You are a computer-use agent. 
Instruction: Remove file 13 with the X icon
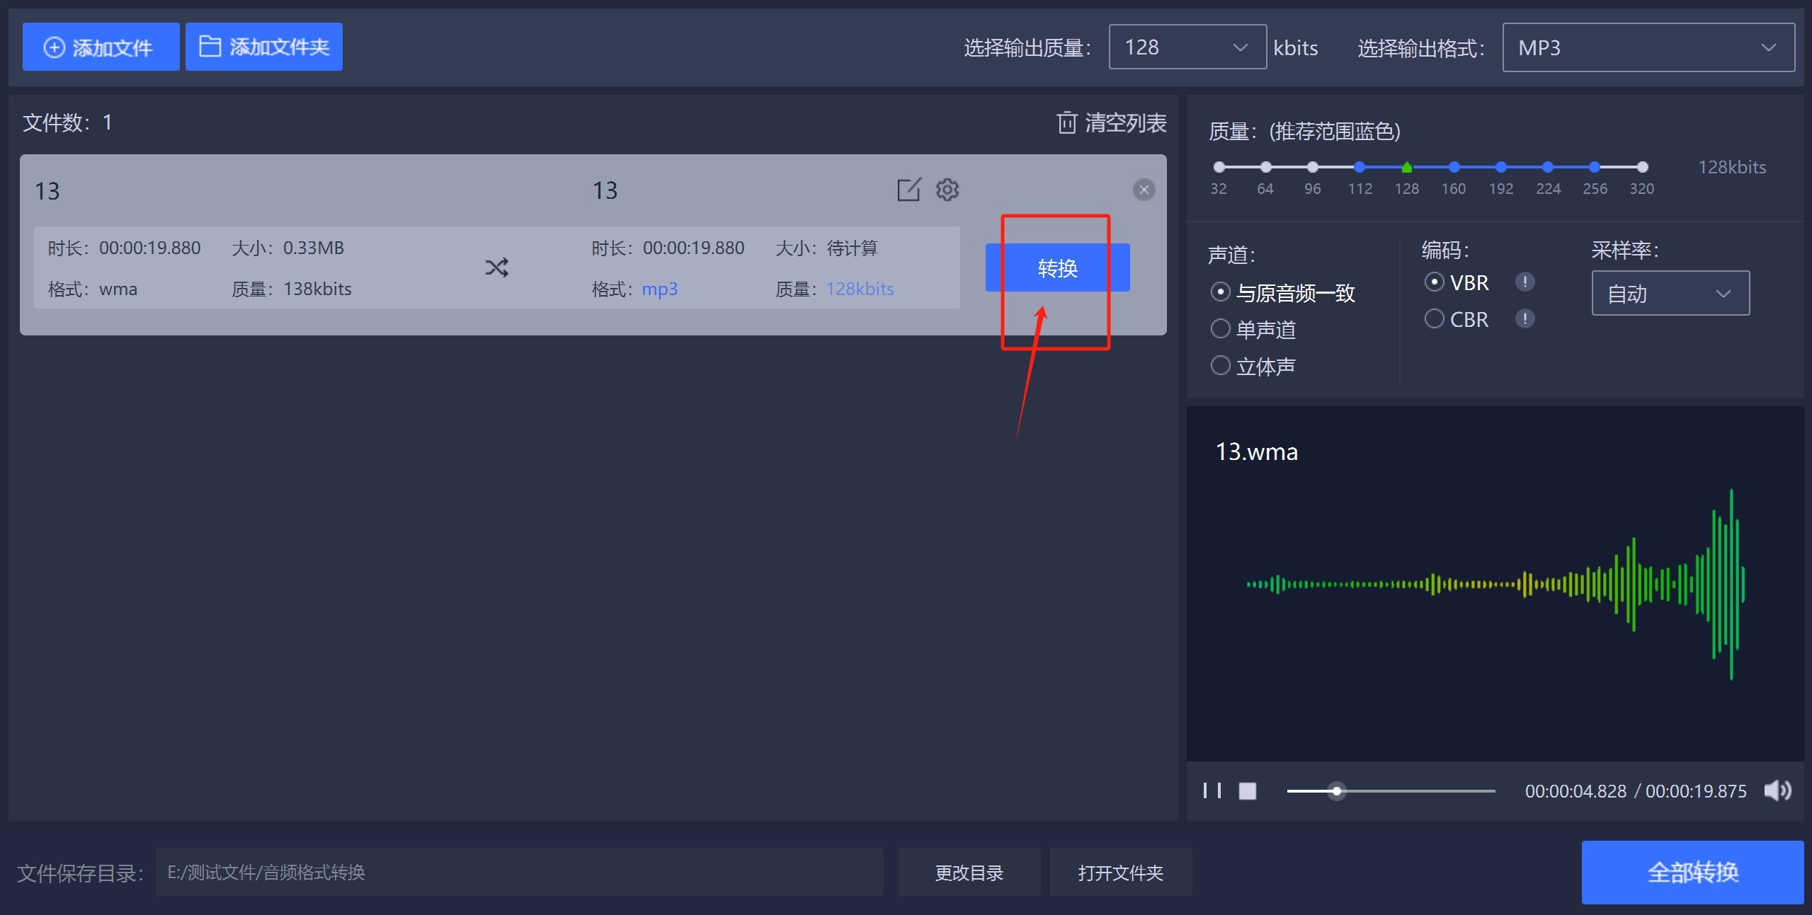pos(1144,190)
